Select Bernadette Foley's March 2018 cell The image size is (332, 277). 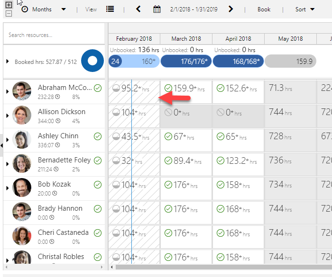pyautogui.click(x=186, y=161)
